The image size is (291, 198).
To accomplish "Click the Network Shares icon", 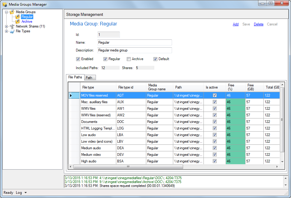I will 12,26.
